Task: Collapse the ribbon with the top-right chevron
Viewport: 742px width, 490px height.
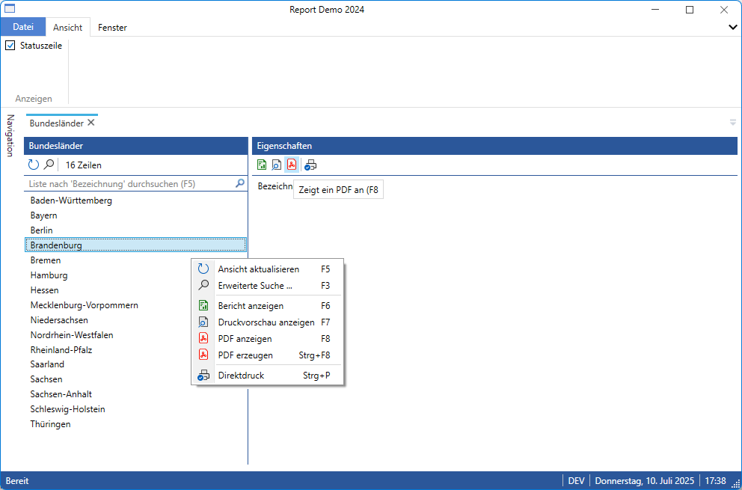Action: (x=732, y=27)
